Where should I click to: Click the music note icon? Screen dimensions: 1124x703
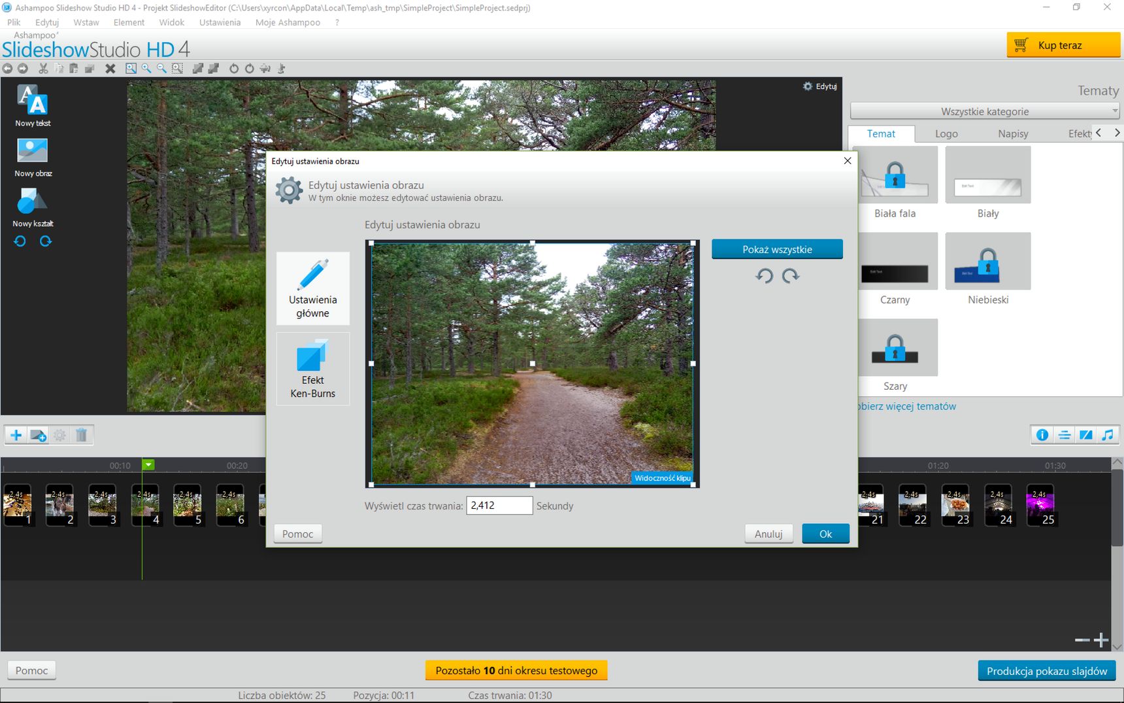[x=1108, y=435]
